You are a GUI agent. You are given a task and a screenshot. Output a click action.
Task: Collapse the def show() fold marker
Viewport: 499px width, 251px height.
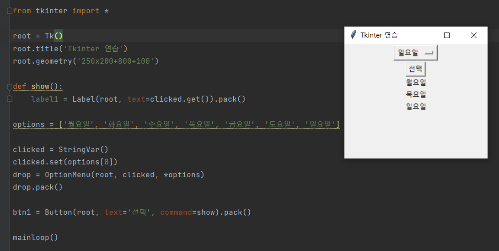tap(10, 87)
